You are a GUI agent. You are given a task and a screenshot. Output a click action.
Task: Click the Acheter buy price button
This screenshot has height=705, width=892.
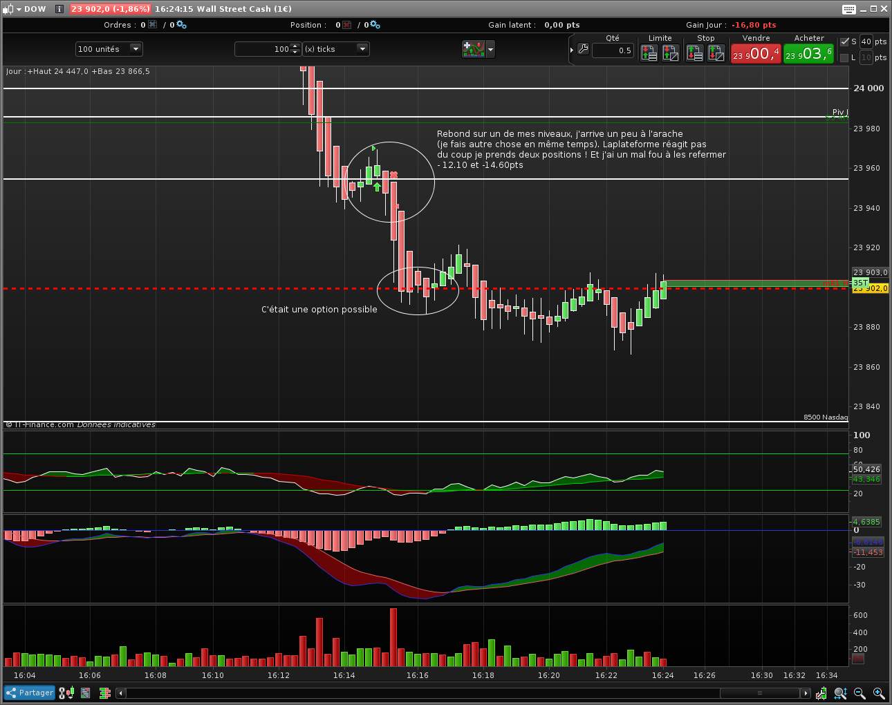pyautogui.click(x=808, y=53)
